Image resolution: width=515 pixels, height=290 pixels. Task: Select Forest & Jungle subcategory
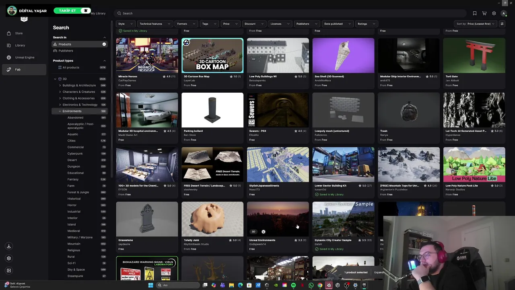[78, 192]
